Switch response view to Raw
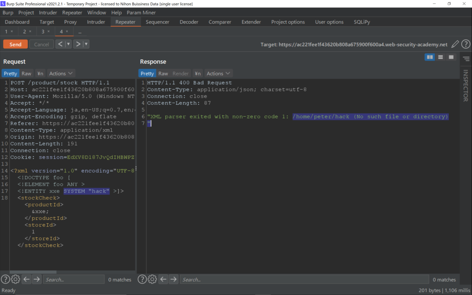 pos(163,74)
